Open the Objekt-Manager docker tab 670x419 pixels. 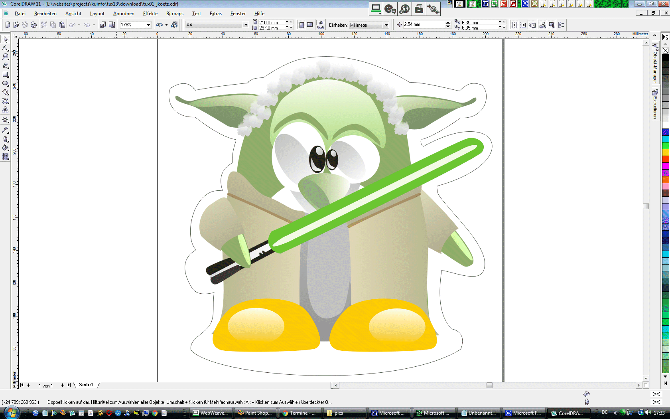click(655, 64)
